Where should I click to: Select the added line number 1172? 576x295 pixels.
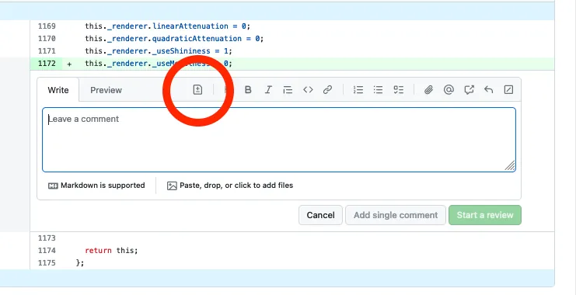point(47,63)
